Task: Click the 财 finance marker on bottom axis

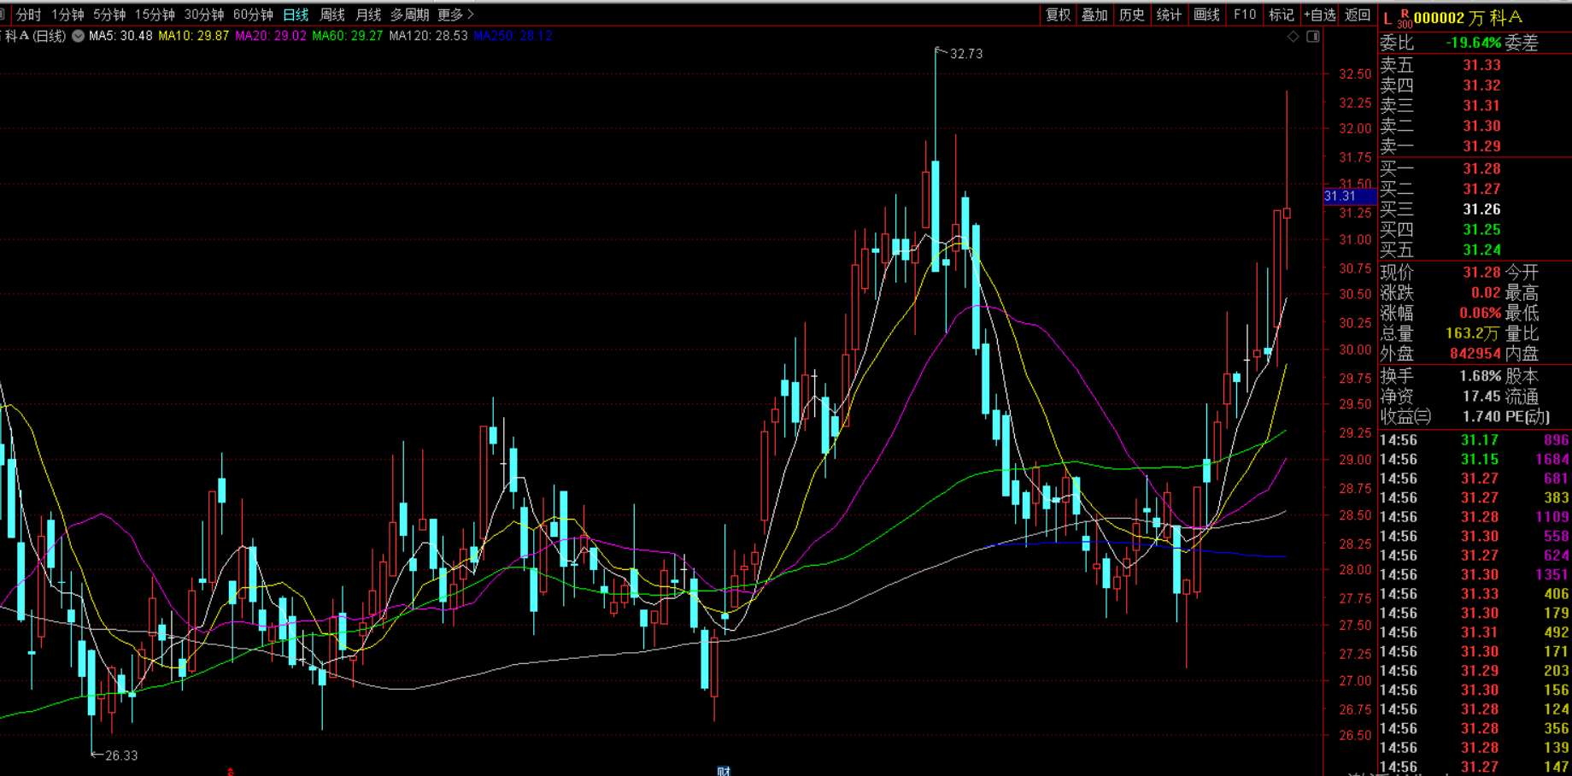Action: [724, 772]
